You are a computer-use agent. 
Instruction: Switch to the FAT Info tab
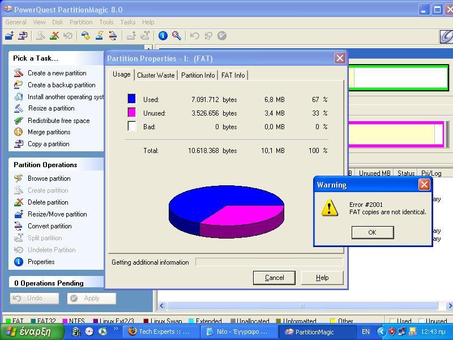[x=233, y=75]
